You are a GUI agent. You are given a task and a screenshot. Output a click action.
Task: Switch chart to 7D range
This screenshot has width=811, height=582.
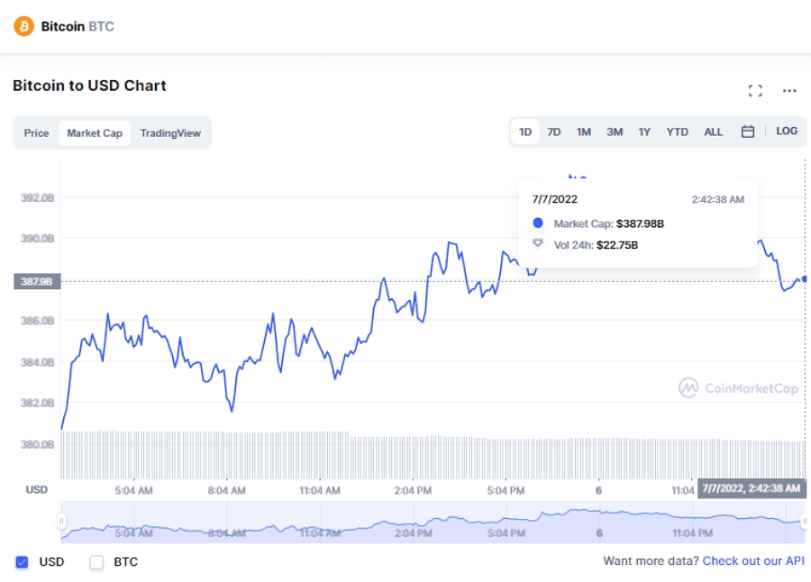pos(554,132)
